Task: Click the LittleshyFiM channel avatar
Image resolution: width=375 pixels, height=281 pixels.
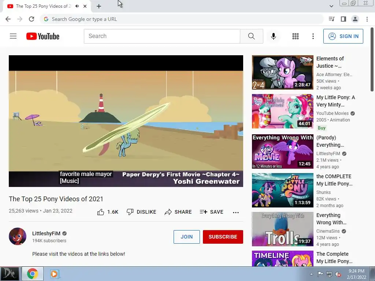Action: pyautogui.click(x=18, y=236)
